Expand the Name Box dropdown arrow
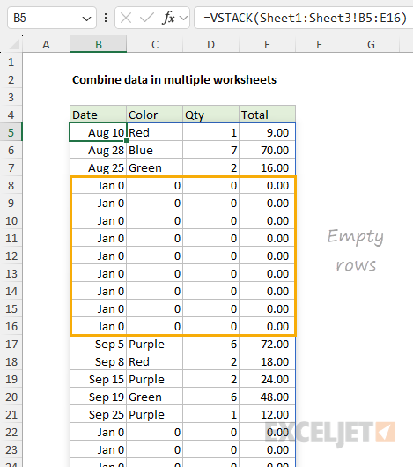The width and height of the screenshot is (413, 467). point(86,19)
